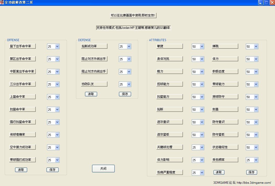Click 读取 under the DEFENSE section
The image size is (275, 186).
pyautogui.click(x=91, y=94)
